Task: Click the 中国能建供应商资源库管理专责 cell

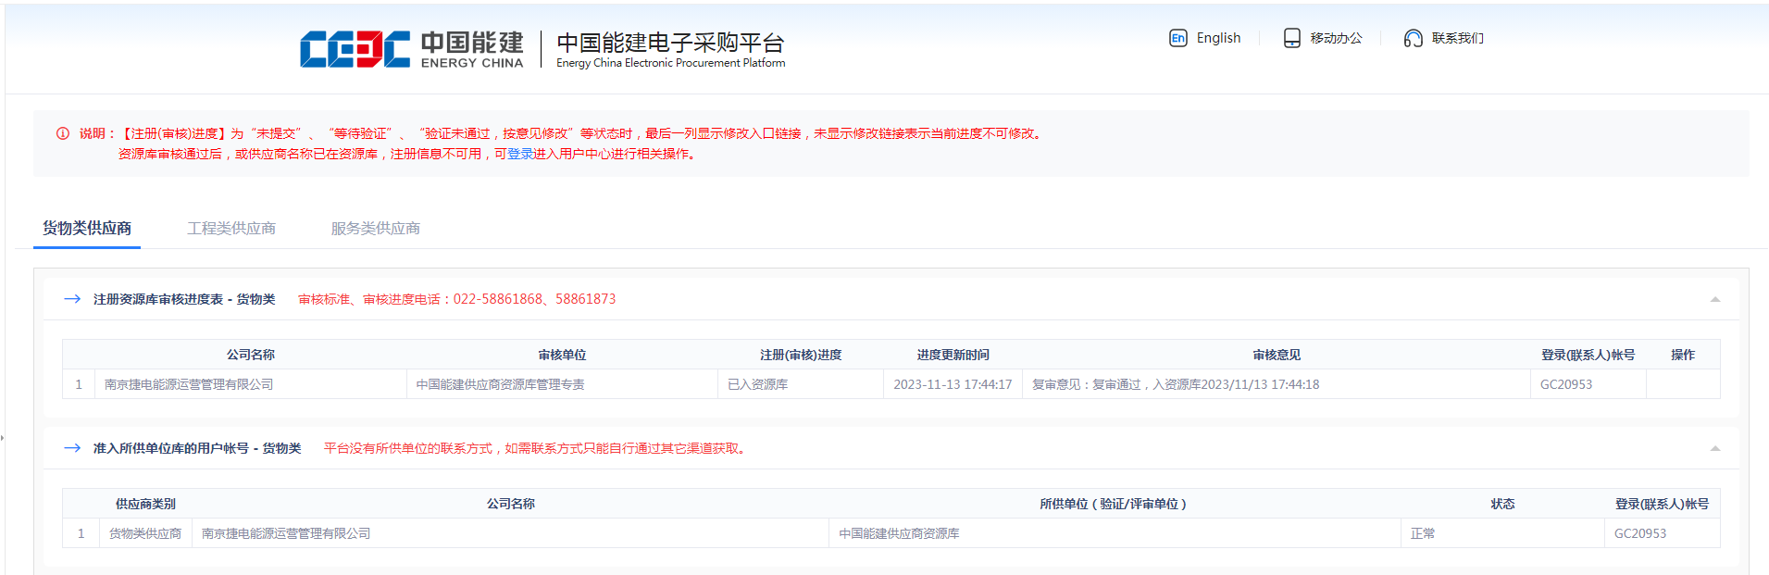Action: [x=500, y=384]
